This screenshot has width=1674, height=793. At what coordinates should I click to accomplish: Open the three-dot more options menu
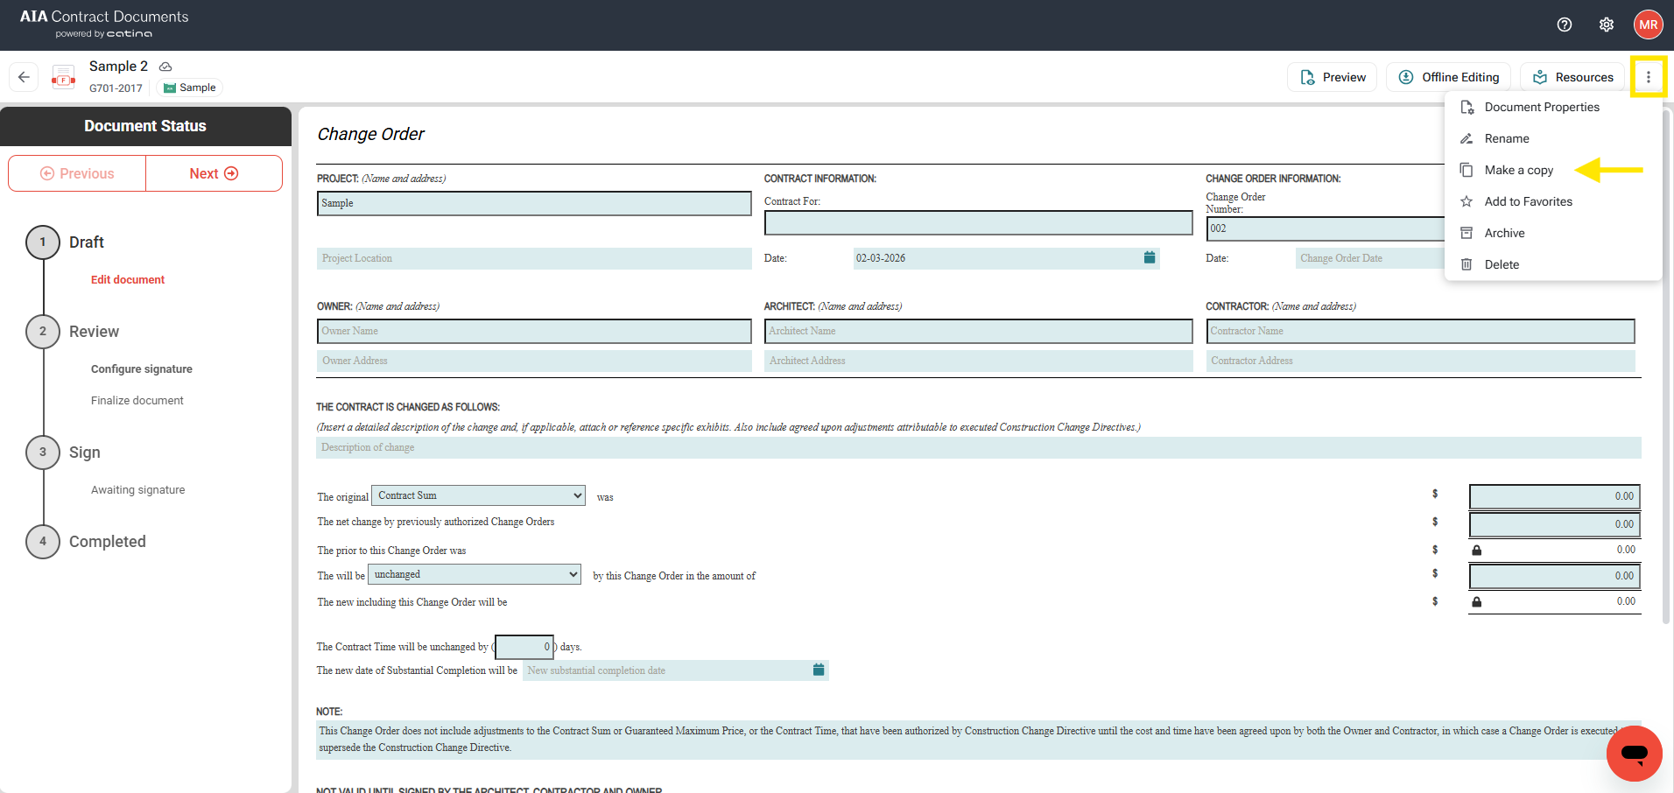click(1648, 77)
